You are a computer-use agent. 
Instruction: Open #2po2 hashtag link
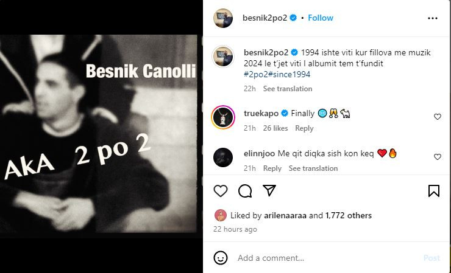pos(256,74)
